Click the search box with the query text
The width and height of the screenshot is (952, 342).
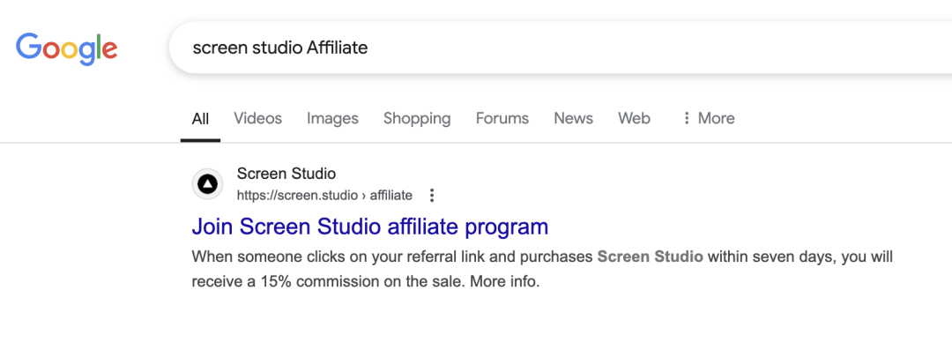[x=560, y=48]
